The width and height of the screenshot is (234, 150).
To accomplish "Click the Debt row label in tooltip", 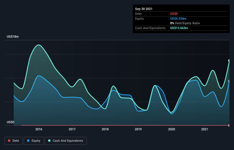I will tap(138, 14).
